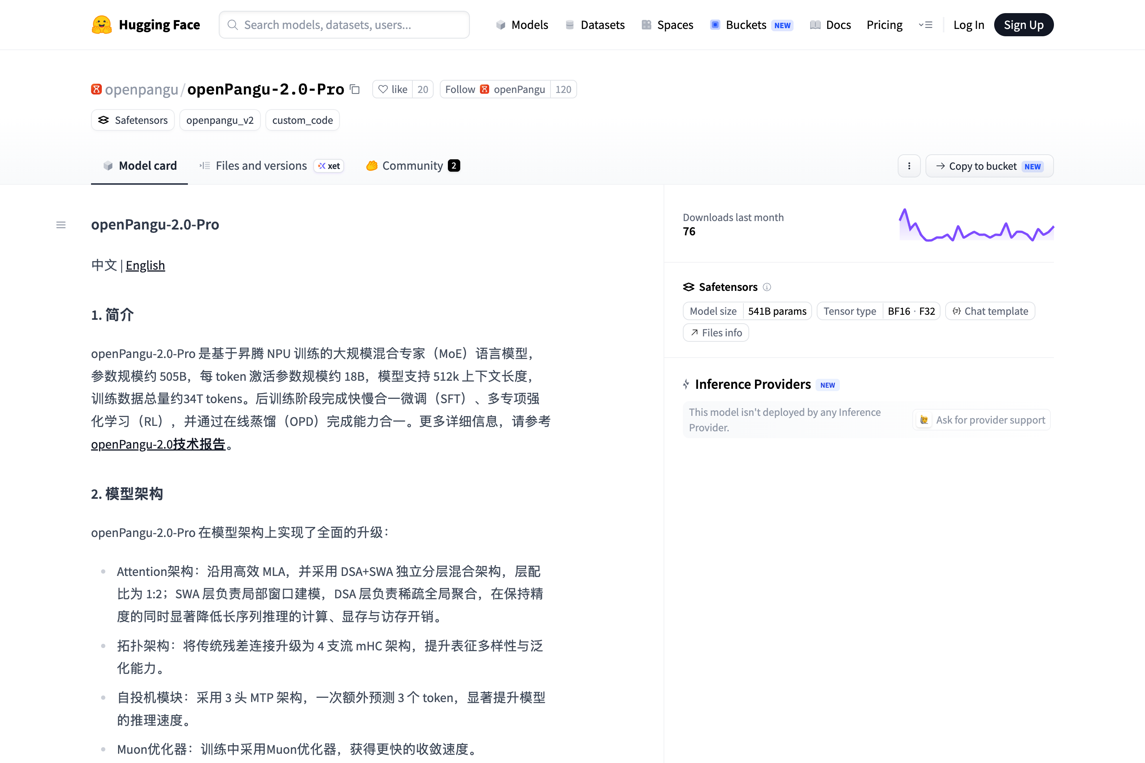Follow openPangu organization
The height and width of the screenshot is (763, 1145).
[495, 89]
